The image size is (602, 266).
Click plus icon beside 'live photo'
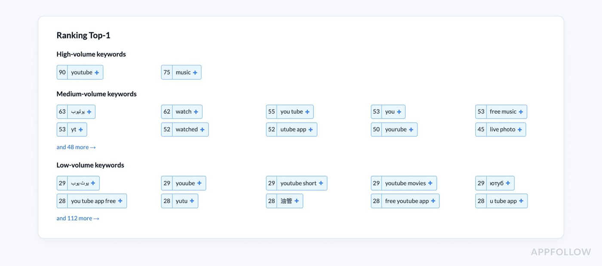tap(519, 130)
